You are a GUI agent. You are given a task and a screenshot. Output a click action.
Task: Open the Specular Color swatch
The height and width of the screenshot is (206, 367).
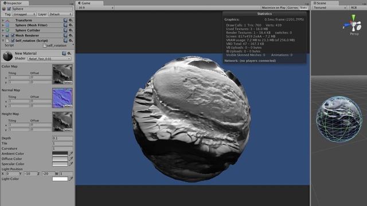point(60,164)
